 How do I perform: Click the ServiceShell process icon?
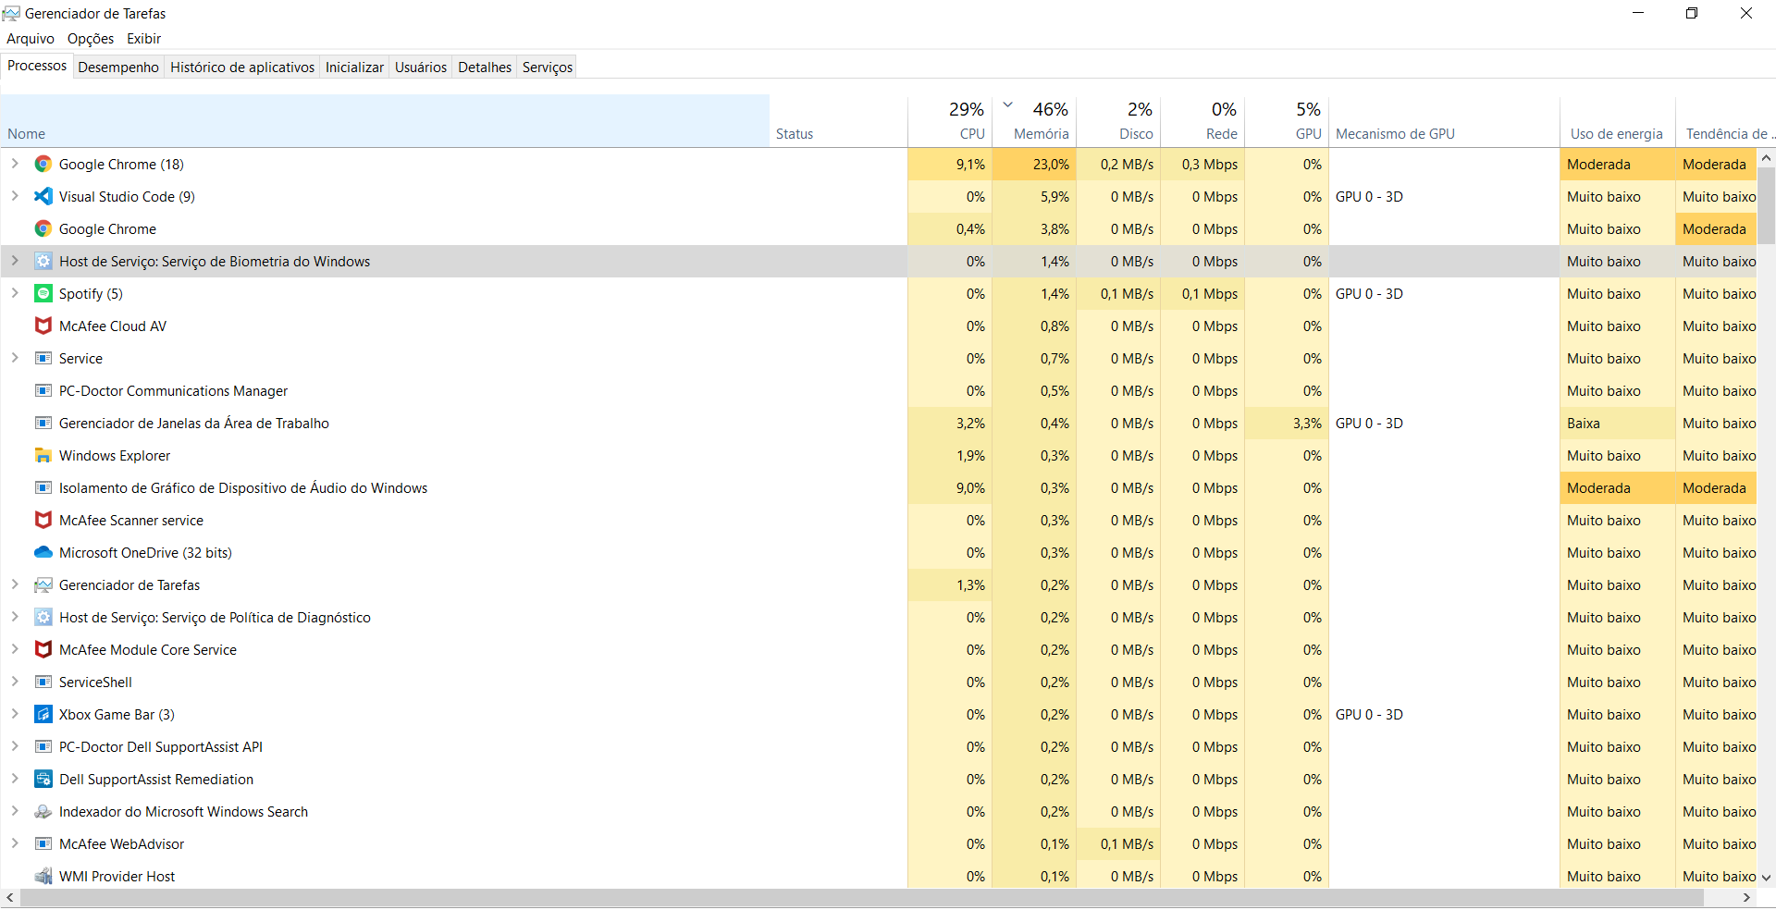pyautogui.click(x=43, y=682)
